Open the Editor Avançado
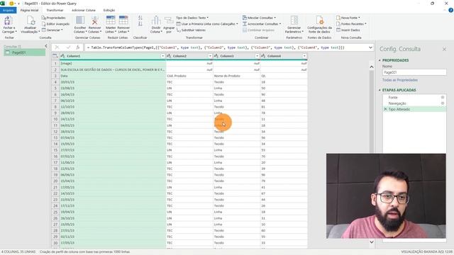The height and width of the screenshot is (255, 454). [x=55, y=24]
